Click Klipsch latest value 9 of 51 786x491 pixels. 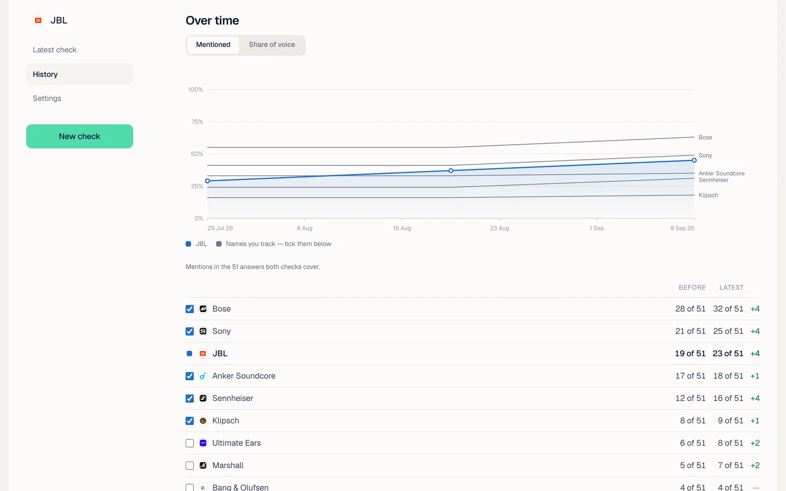[x=730, y=421]
